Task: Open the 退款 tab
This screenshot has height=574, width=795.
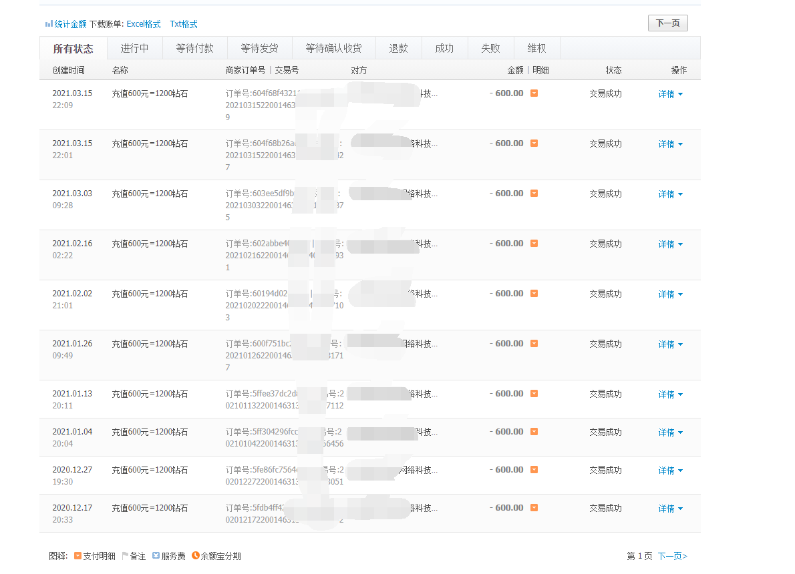Action: tap(398, 49)
